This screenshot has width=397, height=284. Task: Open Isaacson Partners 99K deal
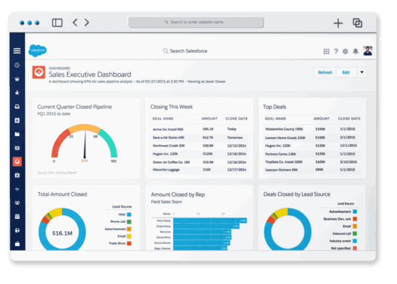281,170
